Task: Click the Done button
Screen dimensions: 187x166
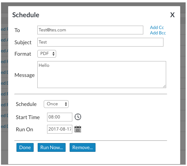Action: [25, 147]
